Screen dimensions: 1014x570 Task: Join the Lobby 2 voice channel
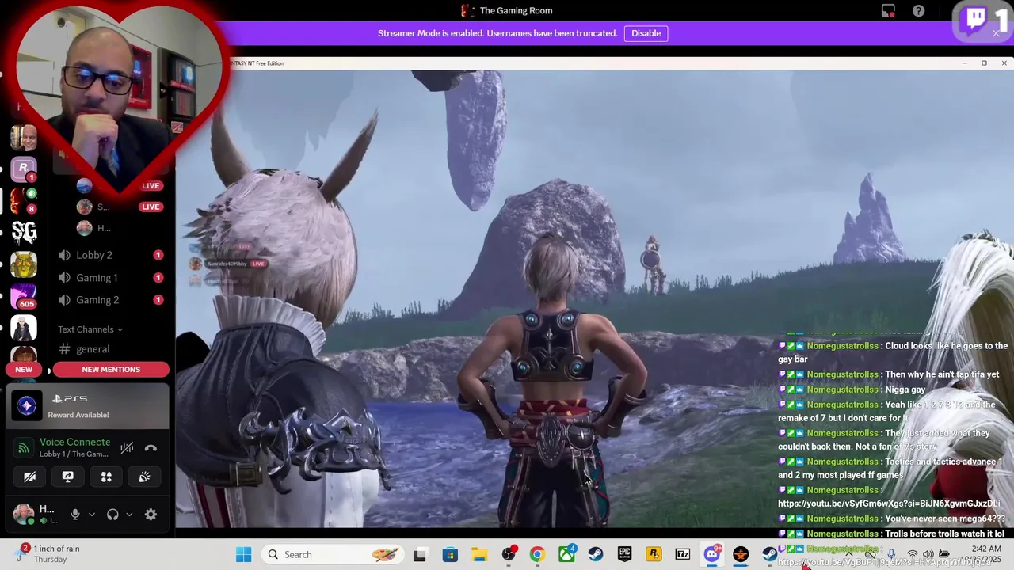tap(111, 255)
